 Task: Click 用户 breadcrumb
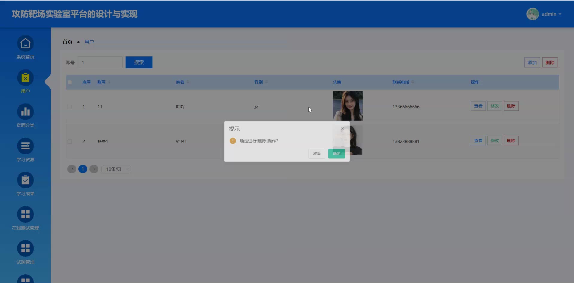pyautogui.click(x=89, y=42)
